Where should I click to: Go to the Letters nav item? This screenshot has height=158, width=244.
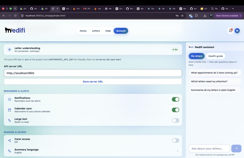[x=96, y=31]
